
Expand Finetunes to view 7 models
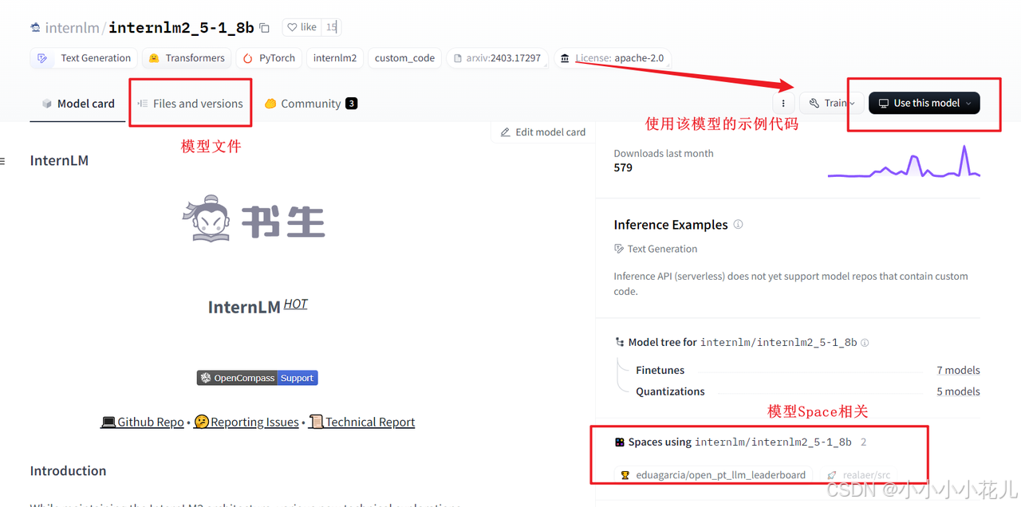click(958, 370)
